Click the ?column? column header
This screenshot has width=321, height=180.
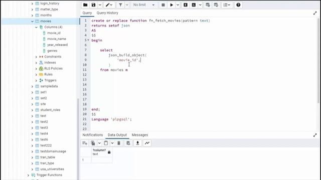pyautogui.click(x=102, y=152)
